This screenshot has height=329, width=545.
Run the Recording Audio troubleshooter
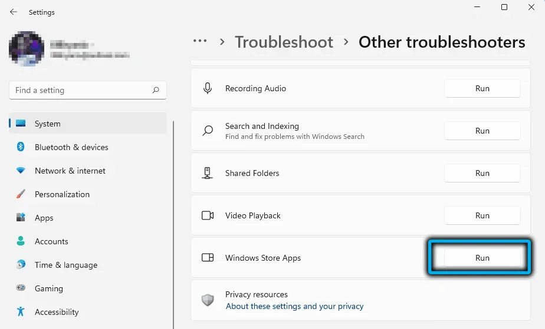pyautogui.click(x=482, y=88)
